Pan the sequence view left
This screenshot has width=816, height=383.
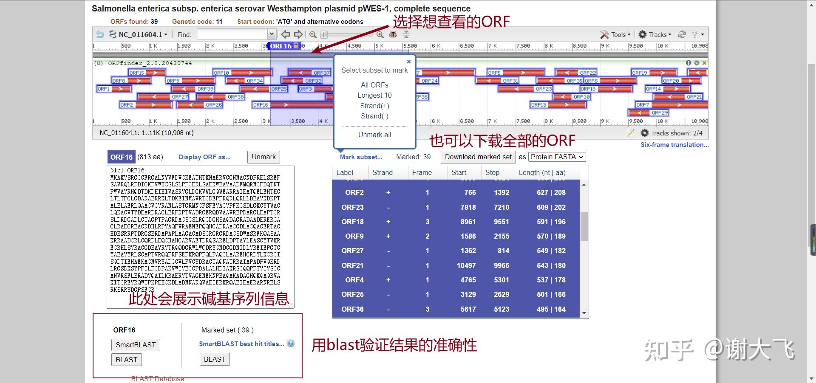pyautogui.click(x=286, y=34)
